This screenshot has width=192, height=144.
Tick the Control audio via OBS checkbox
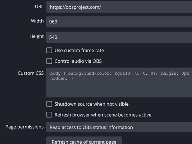tap(49, 61)
